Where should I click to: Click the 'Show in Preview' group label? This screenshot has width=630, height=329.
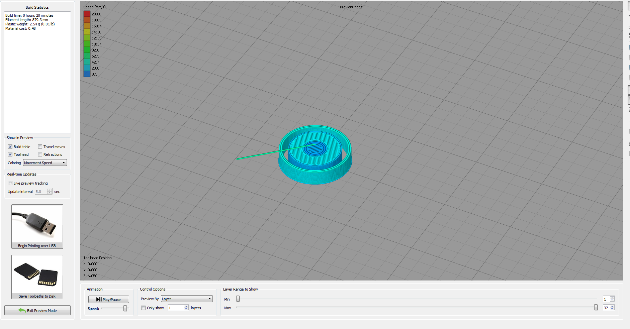click(x=20, y=138)
